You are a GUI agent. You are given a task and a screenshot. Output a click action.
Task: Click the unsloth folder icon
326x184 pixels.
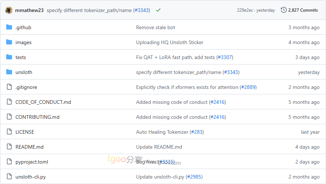[9, 72]
